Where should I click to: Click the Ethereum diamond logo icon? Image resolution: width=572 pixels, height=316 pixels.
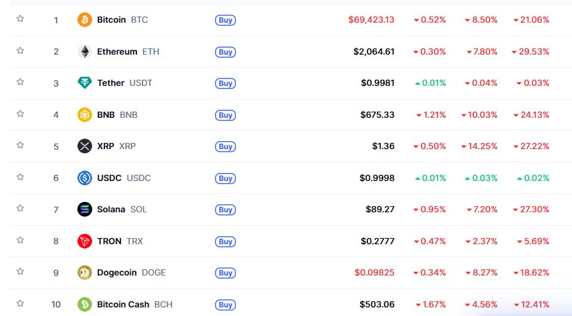[x=85, y=52]
